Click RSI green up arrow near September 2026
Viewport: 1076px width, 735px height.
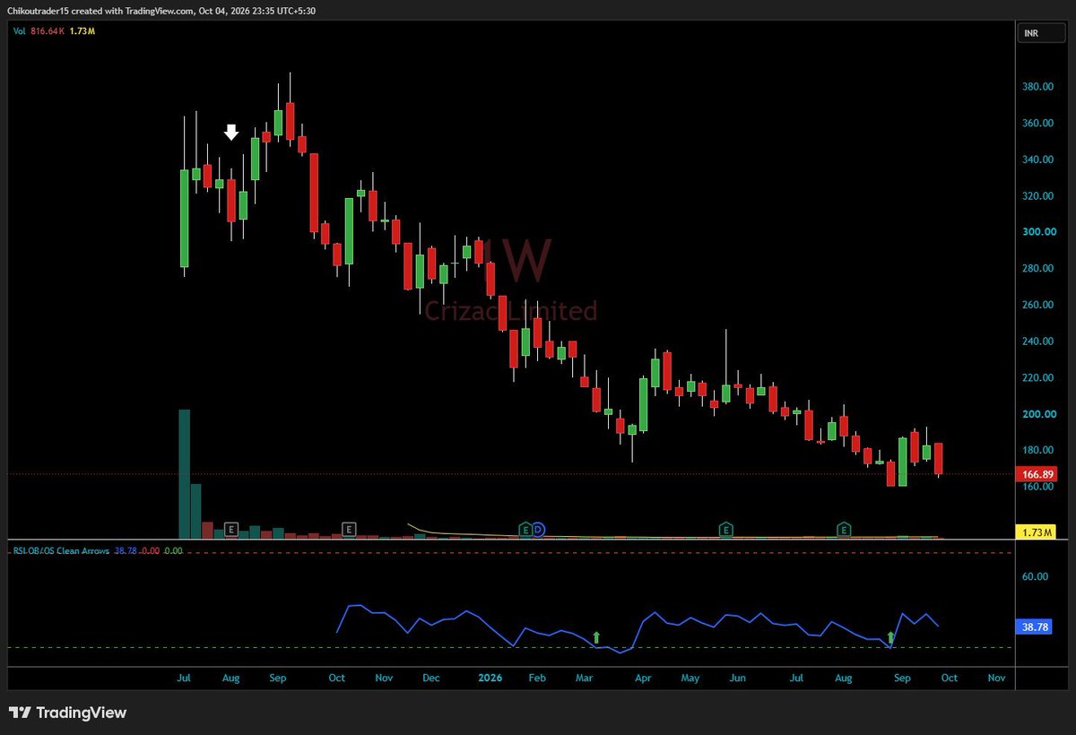(890, 638)
